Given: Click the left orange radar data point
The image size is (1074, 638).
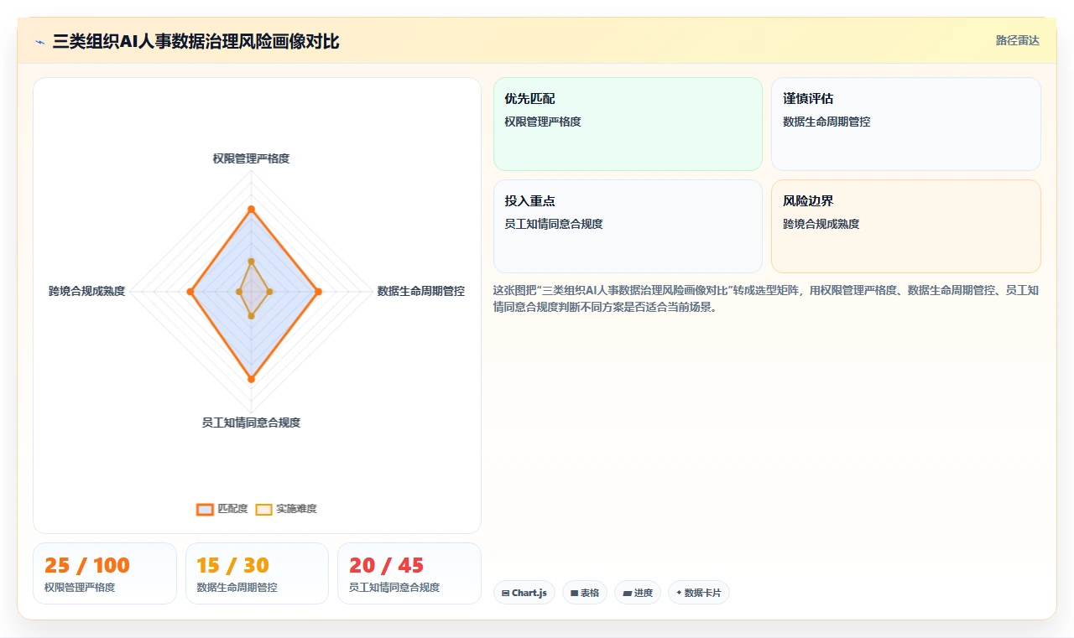Looking at the screenshot, I should [190, 292].
